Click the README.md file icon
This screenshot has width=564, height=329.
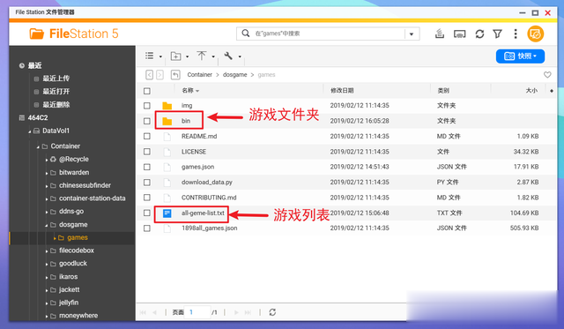pos(167,137)
